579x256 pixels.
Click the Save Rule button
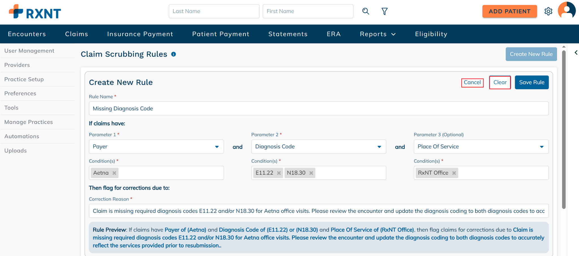[532, 82]
